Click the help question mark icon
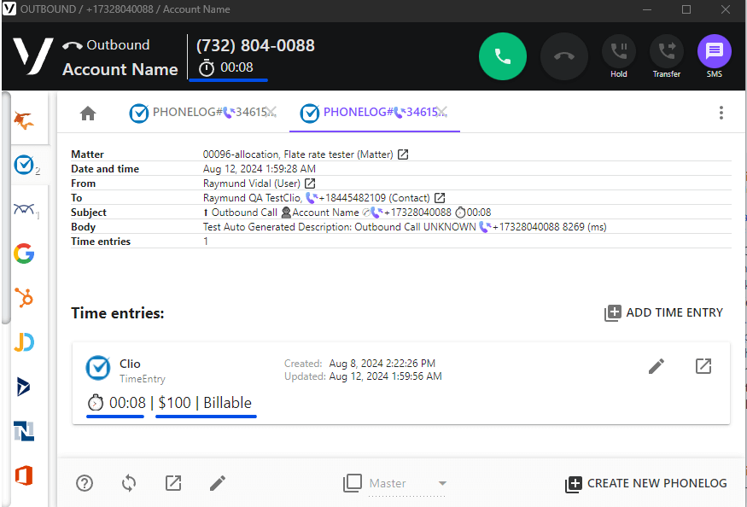This screenshot has width=747, height=507. coord(85,483)
